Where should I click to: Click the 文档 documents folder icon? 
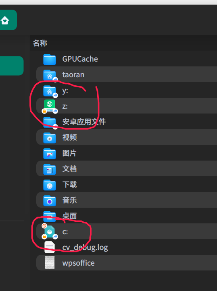point(50,169)
